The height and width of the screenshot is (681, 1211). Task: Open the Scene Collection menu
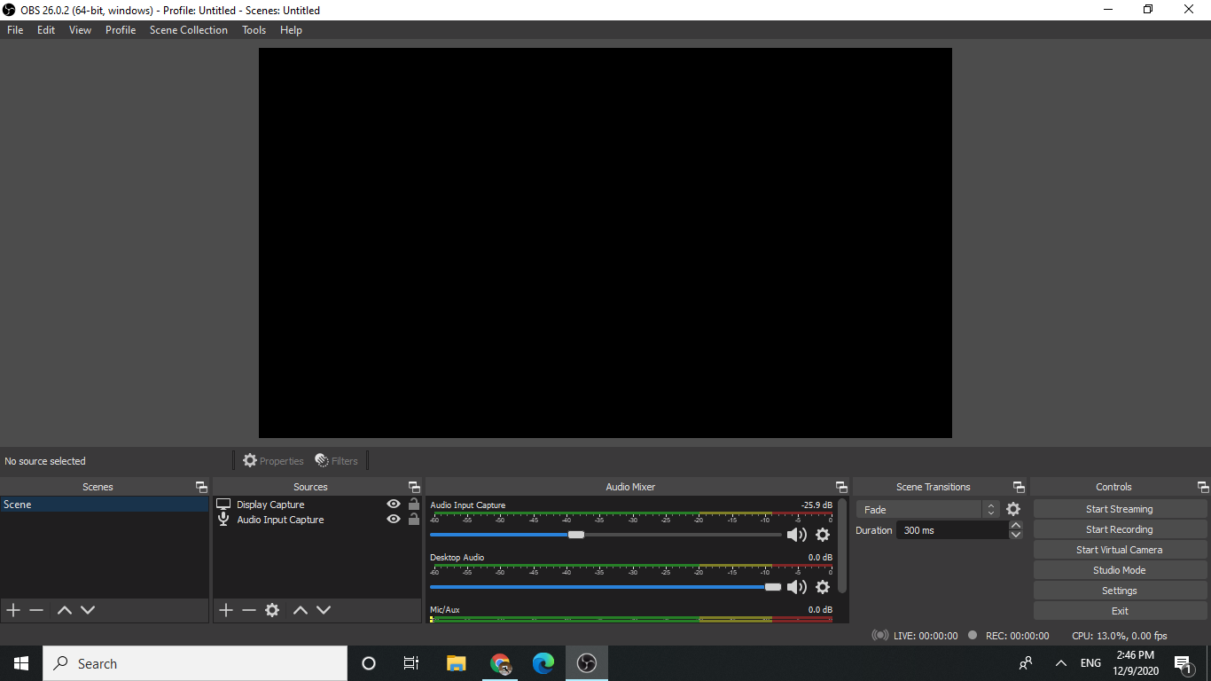(x=188, y=29)
